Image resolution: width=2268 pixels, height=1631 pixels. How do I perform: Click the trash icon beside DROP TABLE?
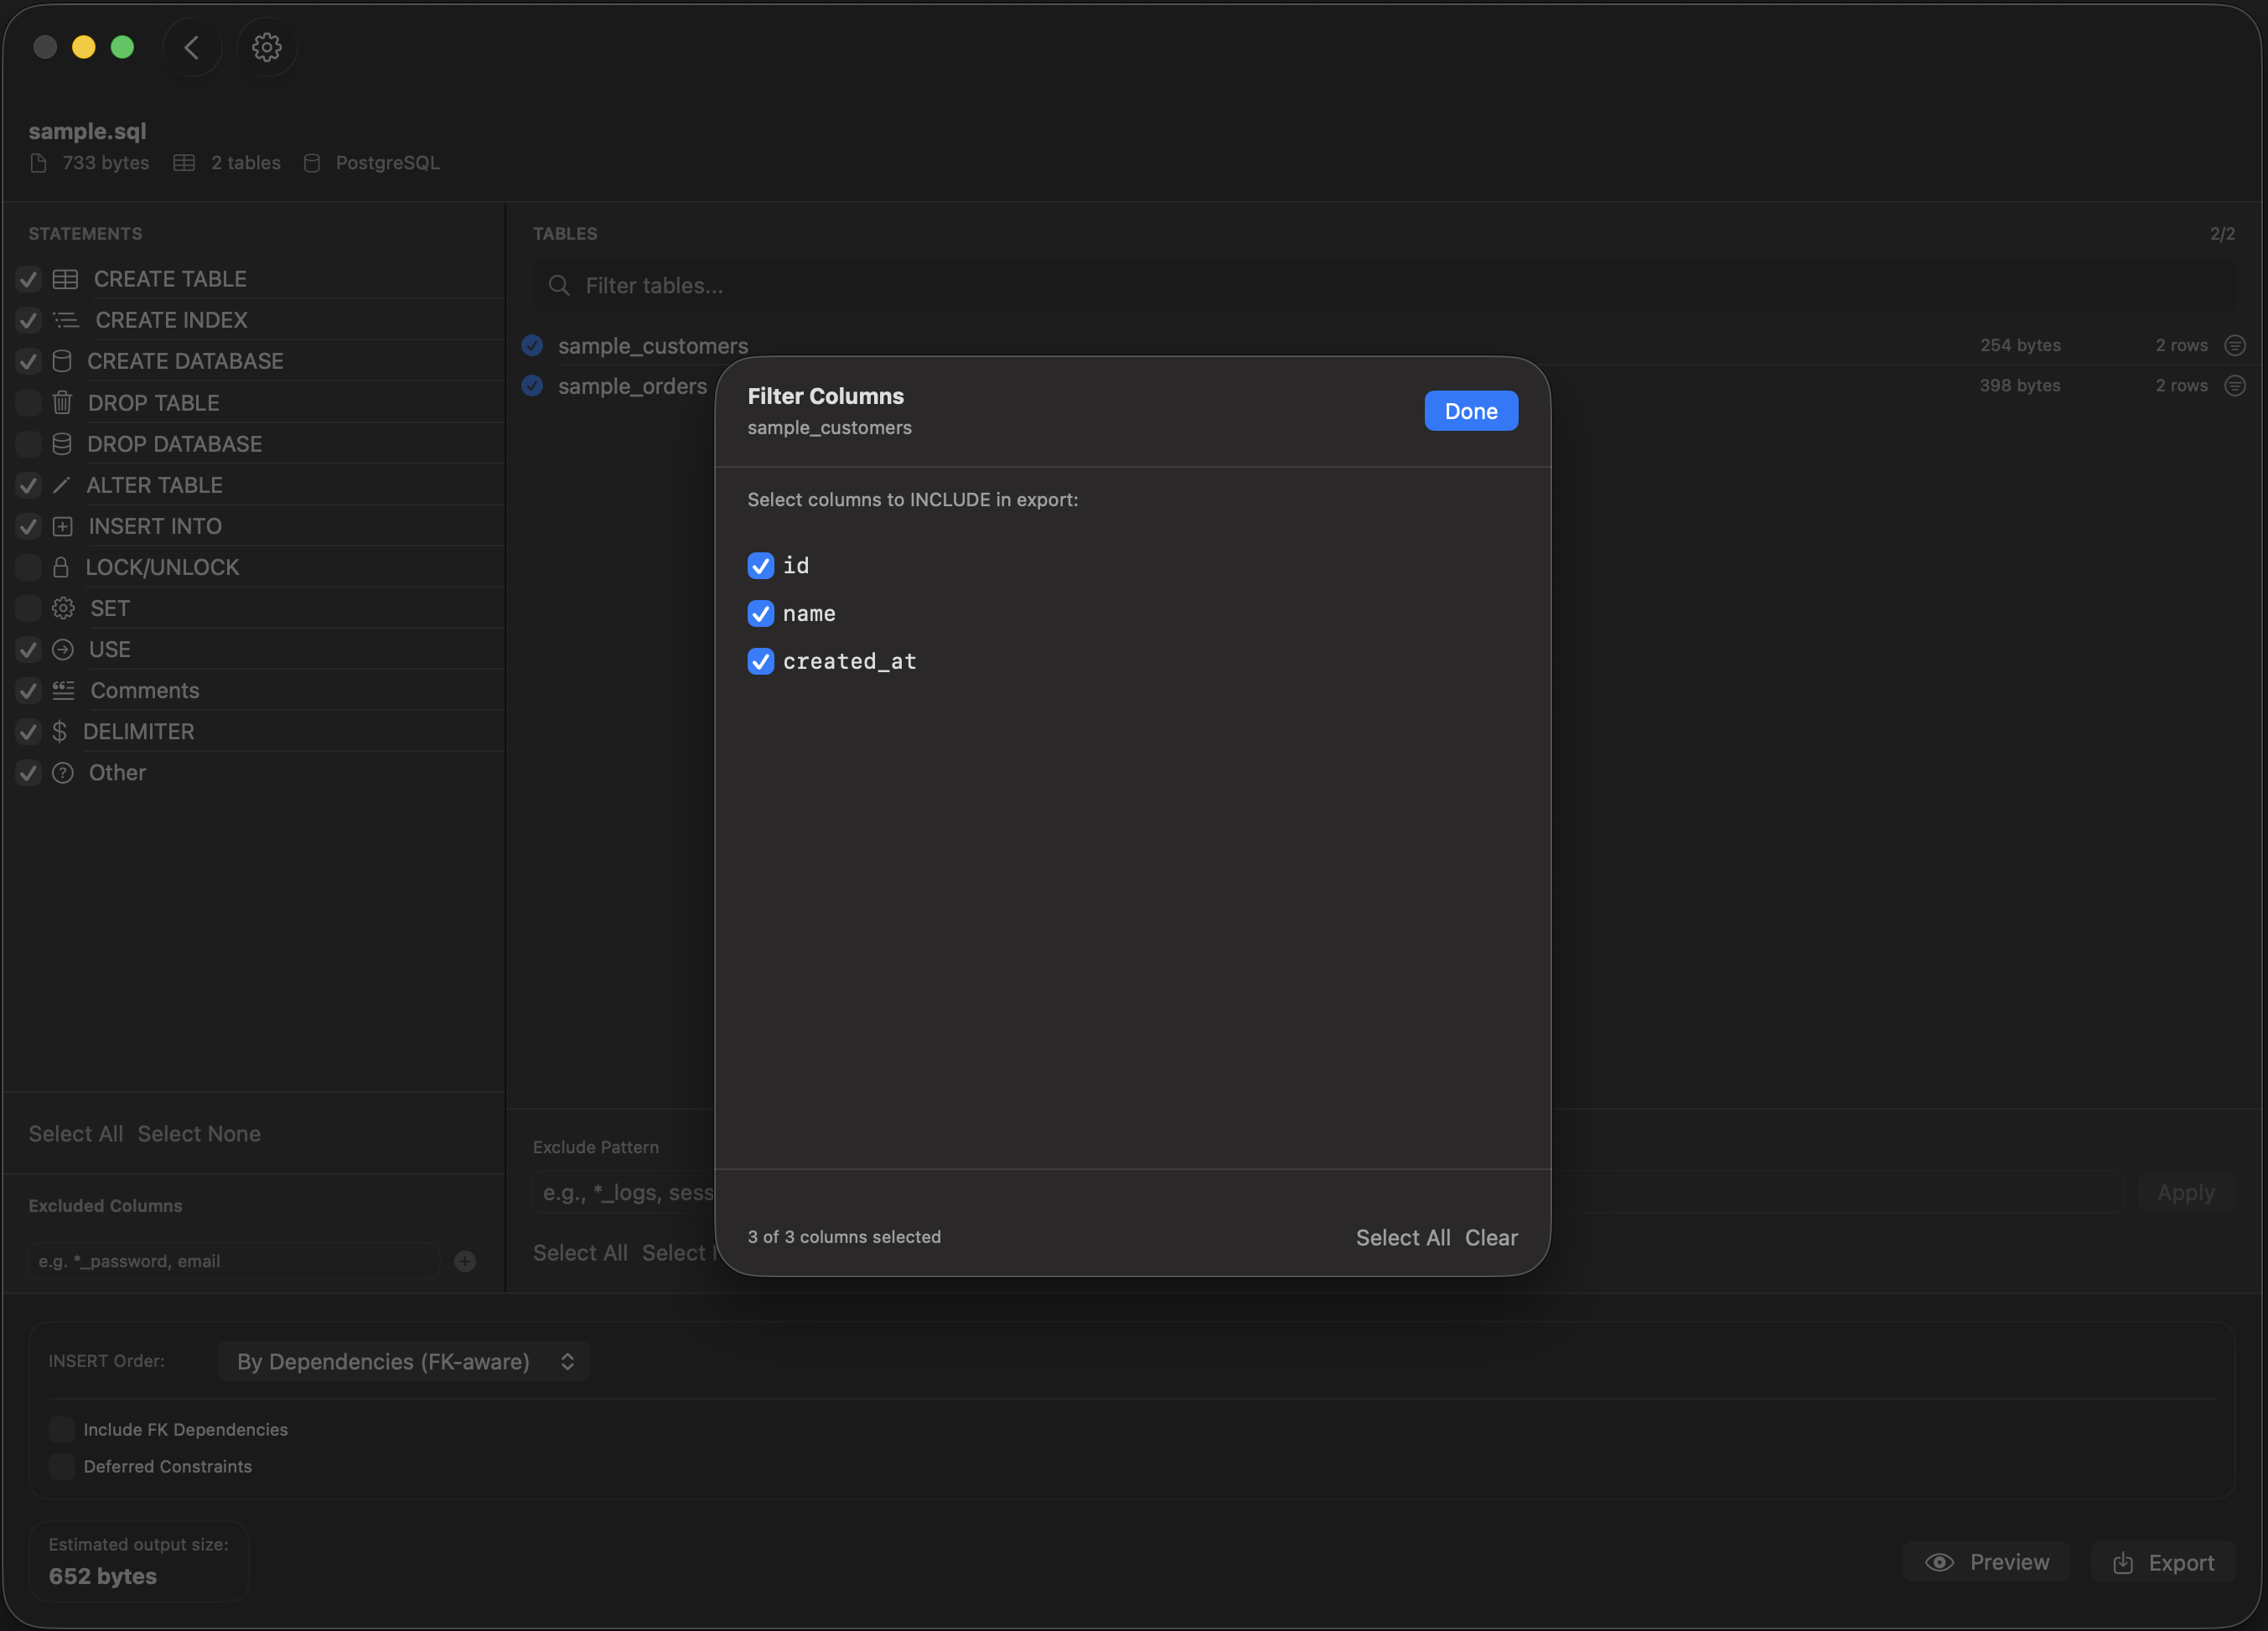63,403
